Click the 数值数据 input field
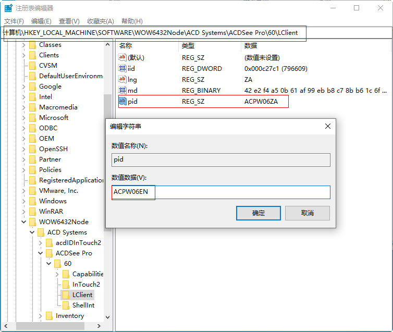The image size is (393, 332). point(221,192)
